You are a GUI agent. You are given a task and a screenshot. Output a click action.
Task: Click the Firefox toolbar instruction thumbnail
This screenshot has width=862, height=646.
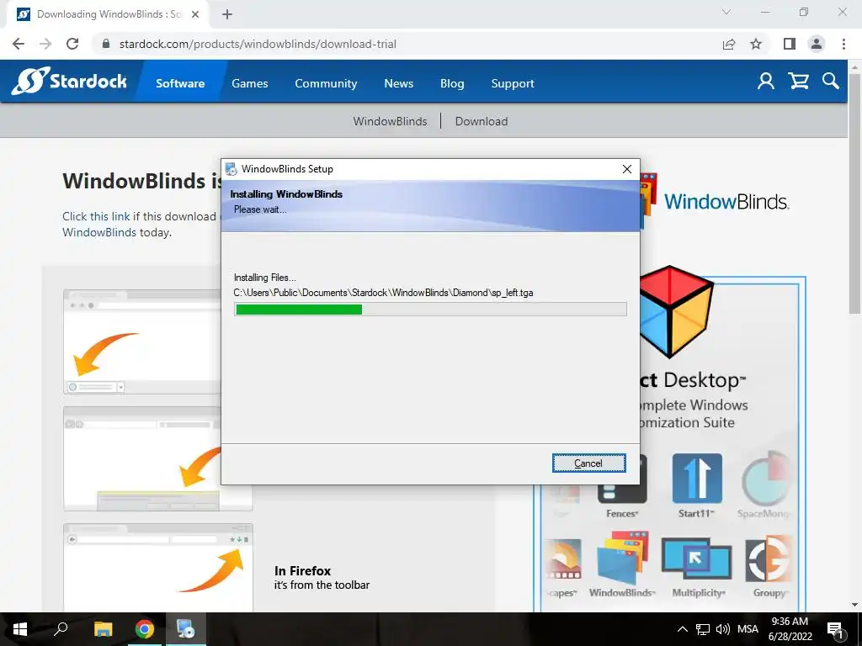(158, 568)
